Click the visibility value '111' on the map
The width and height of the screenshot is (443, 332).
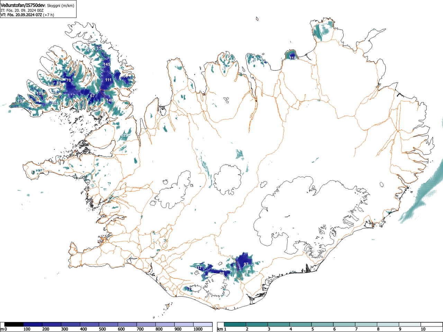[x=108, y=80]
